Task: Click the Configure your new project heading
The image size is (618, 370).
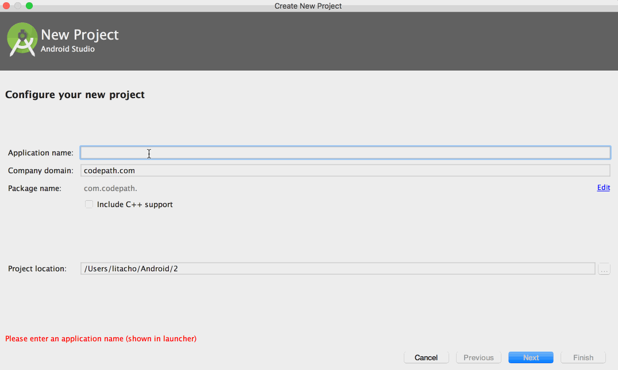Action: click(75, 95)
